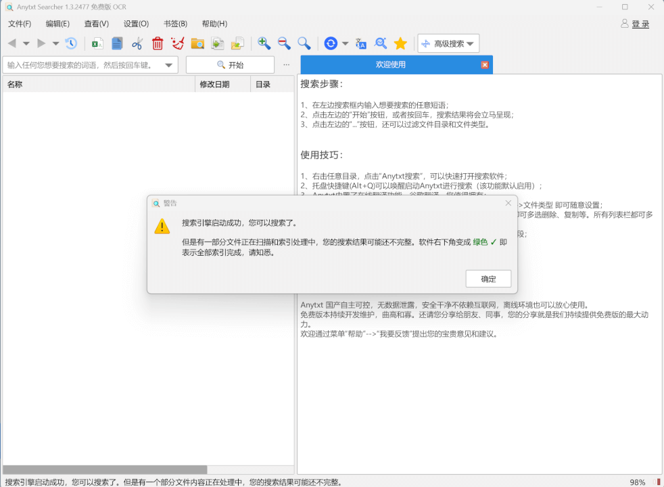Viewport: 664px width, 487px height.
Task: Open the back navigation history dropdown arrow
Action: point(25,43)
